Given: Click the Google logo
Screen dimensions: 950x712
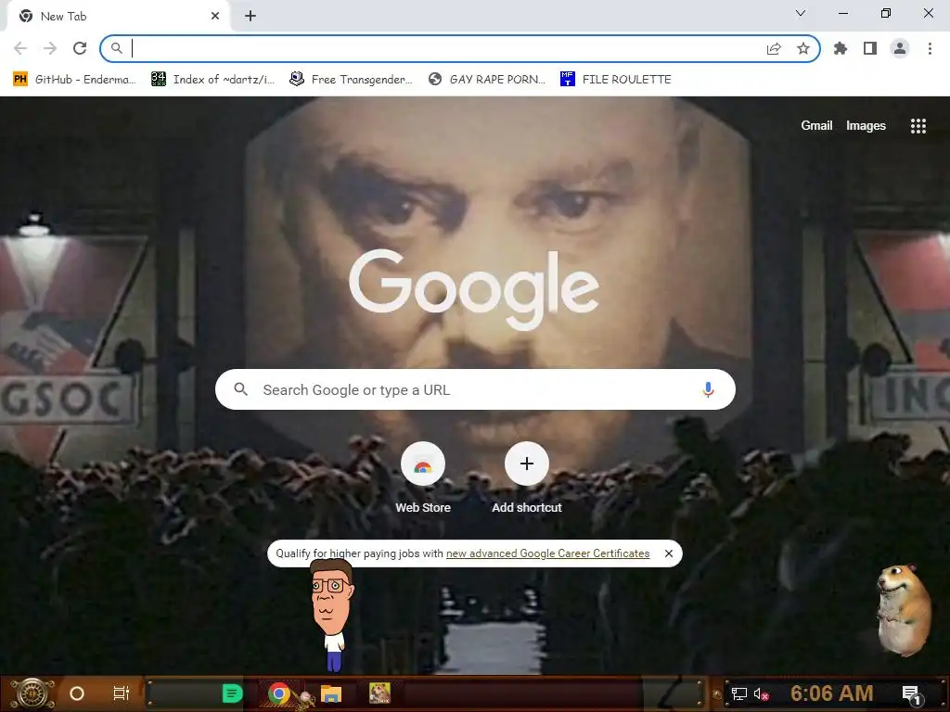Looking at the screenshot, I should pyautogui.click(x=474, y=289).
